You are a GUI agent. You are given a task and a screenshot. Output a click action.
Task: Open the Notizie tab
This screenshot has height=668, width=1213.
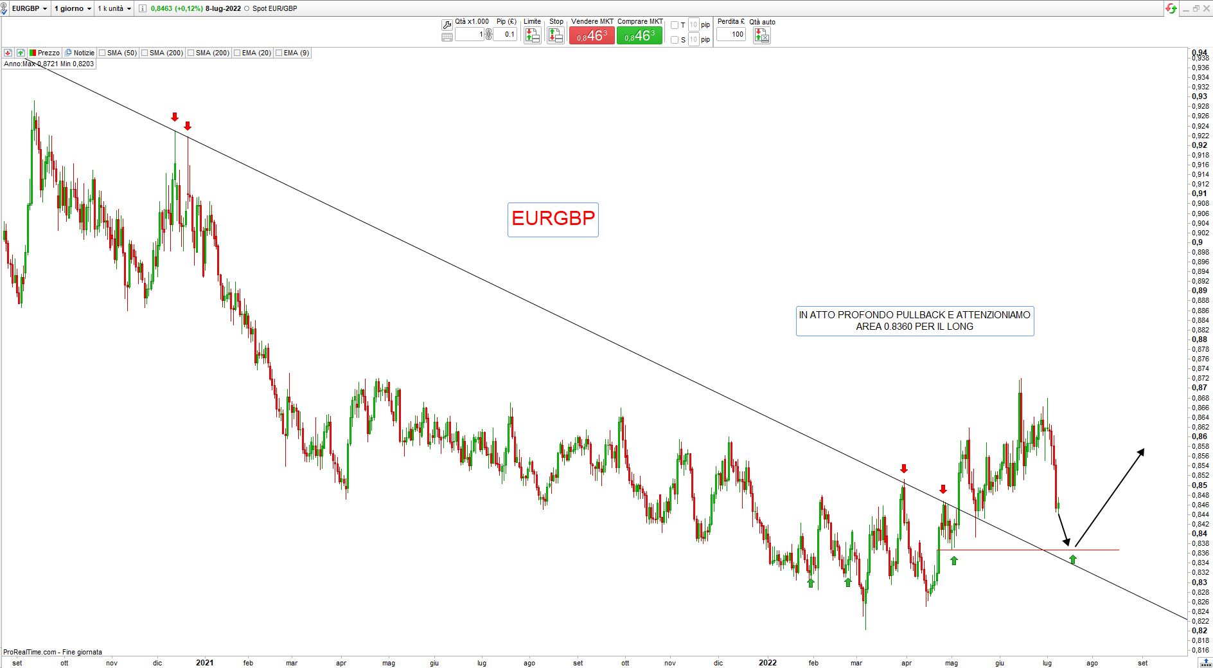click(80, 53)
